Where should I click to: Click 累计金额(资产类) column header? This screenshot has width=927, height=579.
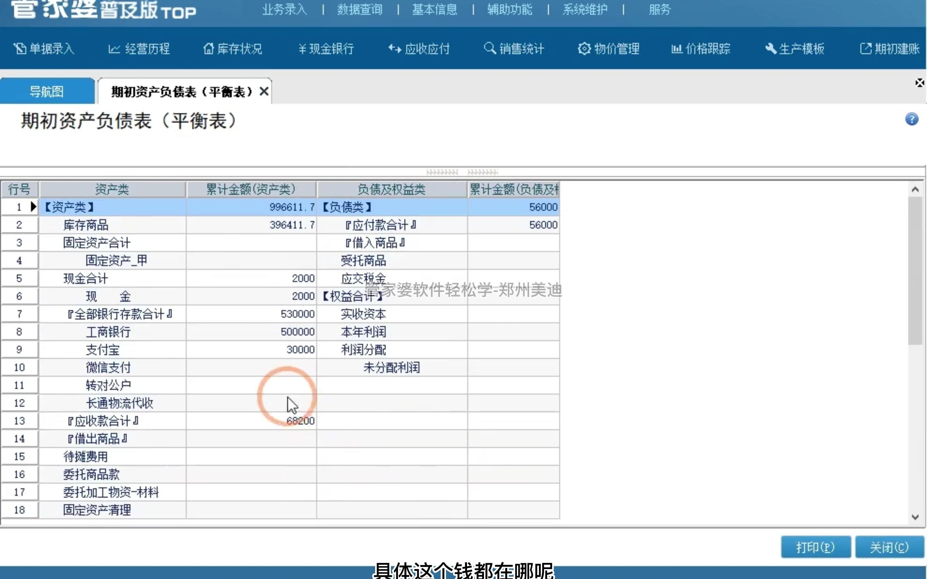tap(251, 189)
